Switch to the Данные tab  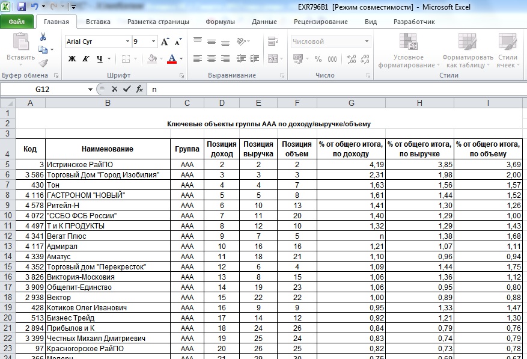(x=264, y=22)
